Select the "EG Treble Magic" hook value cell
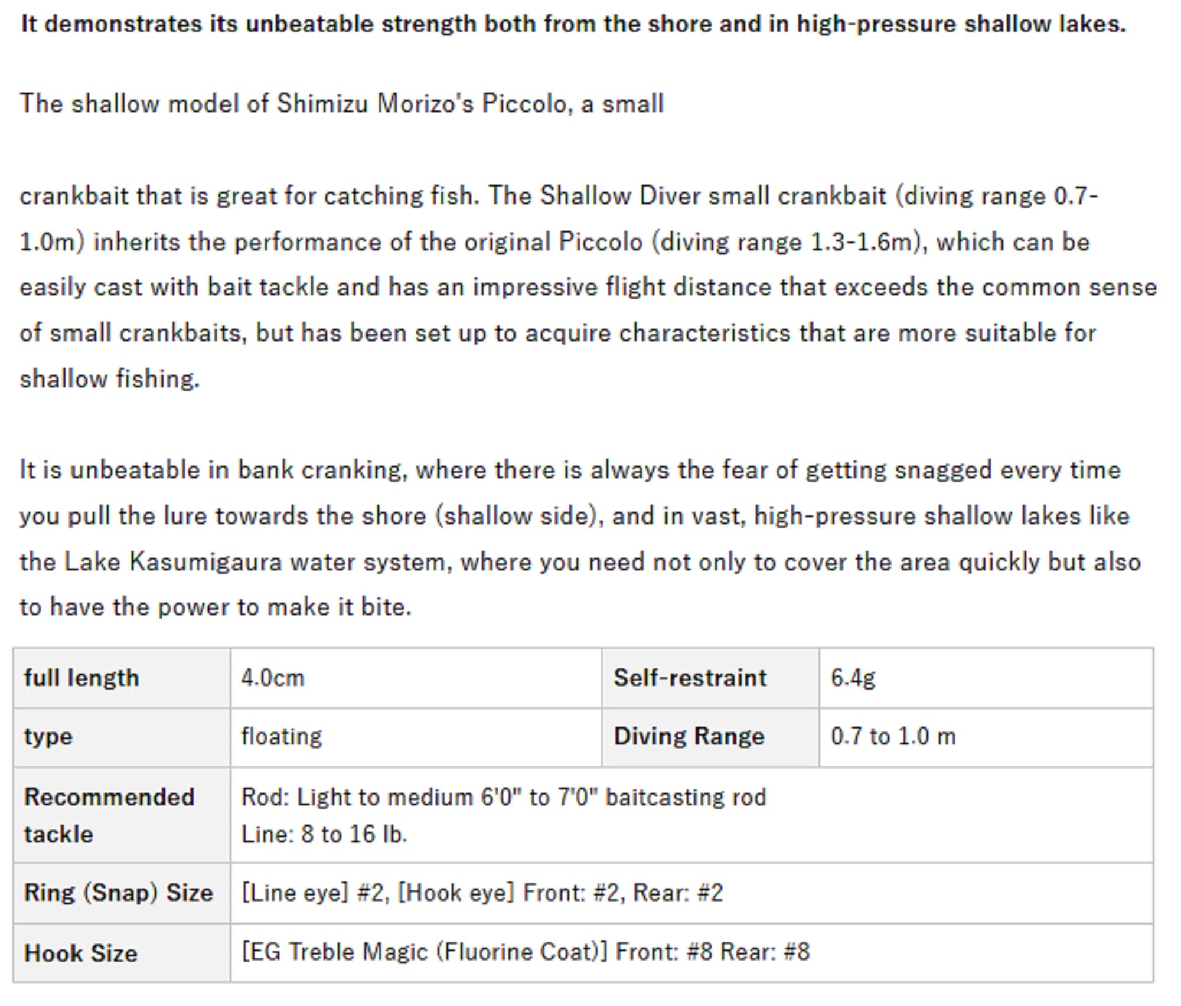 (x=526, y=952)
